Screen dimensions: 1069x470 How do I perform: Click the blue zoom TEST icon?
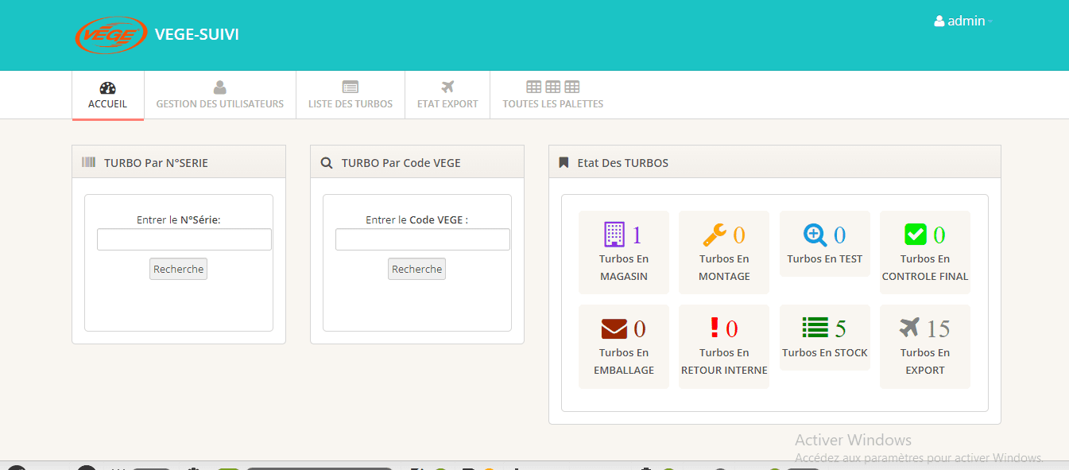point(815,235)
